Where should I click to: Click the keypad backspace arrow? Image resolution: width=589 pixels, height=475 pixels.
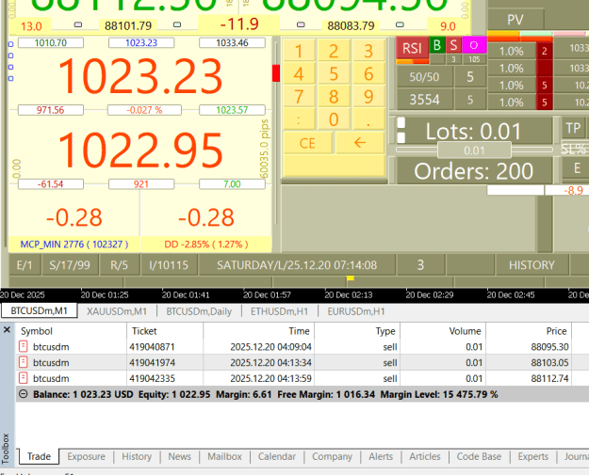pyautogui.click(x=360, y=143)
